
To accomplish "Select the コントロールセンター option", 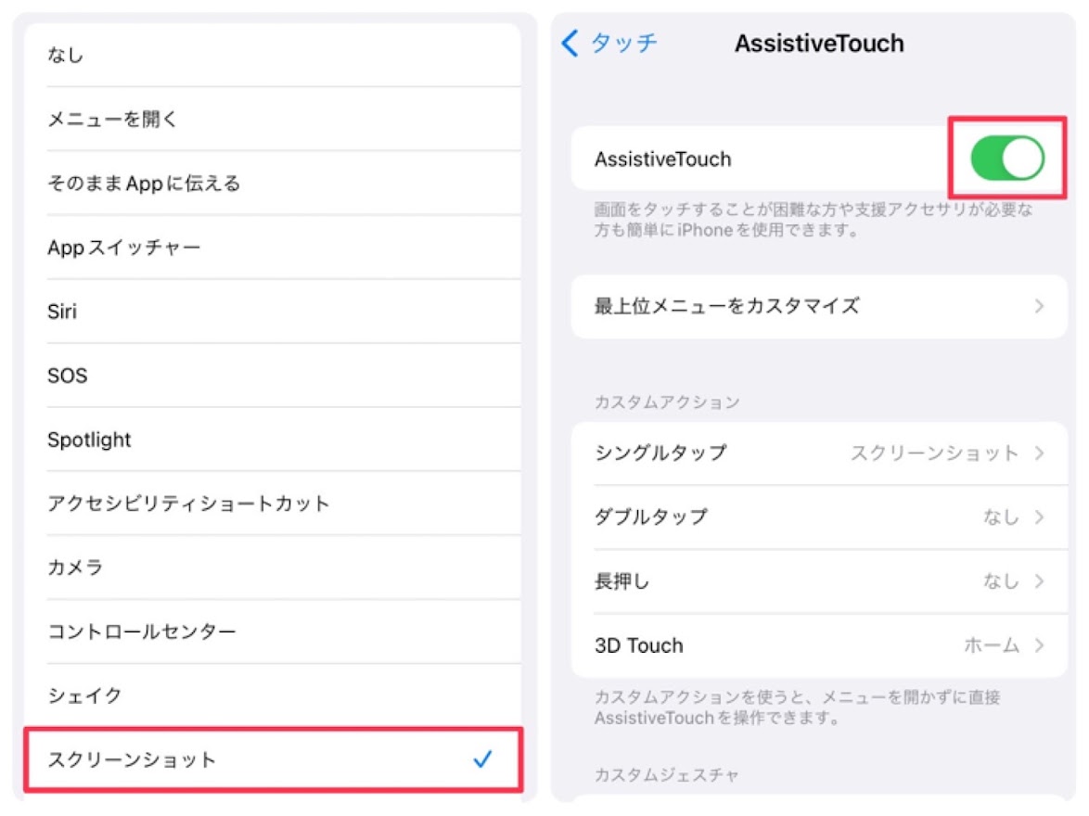I will pyautogui.click(x=273, y=632).
